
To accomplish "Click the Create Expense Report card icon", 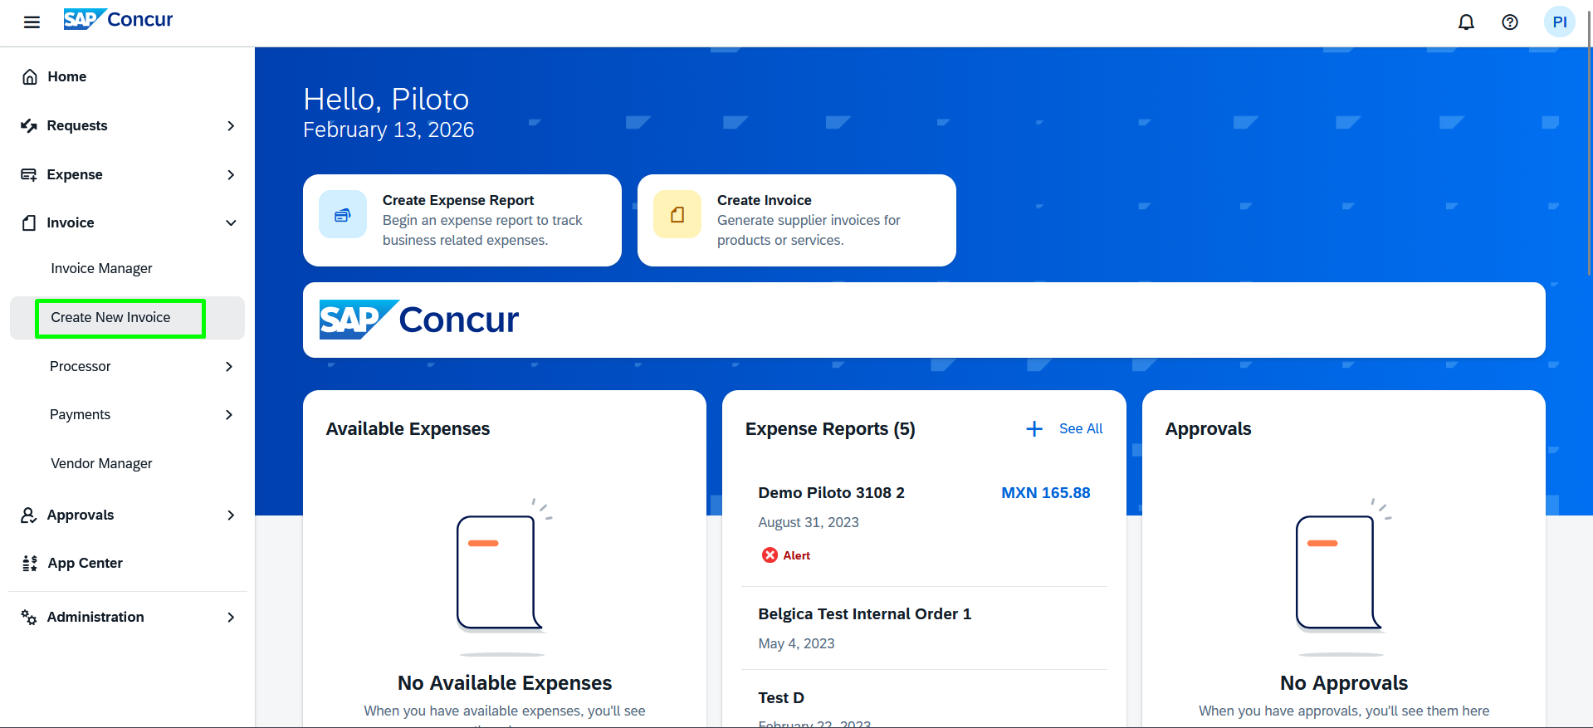I will click(x=343, y=215).
